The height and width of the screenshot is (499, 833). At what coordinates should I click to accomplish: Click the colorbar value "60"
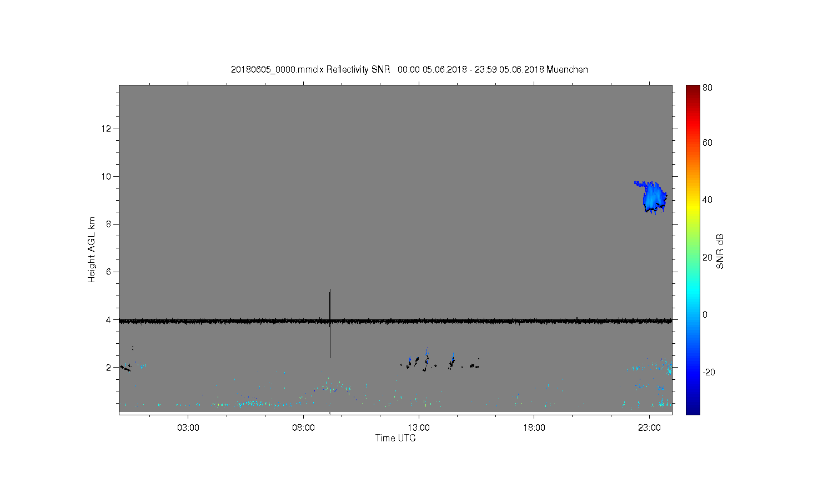(707, 142)
